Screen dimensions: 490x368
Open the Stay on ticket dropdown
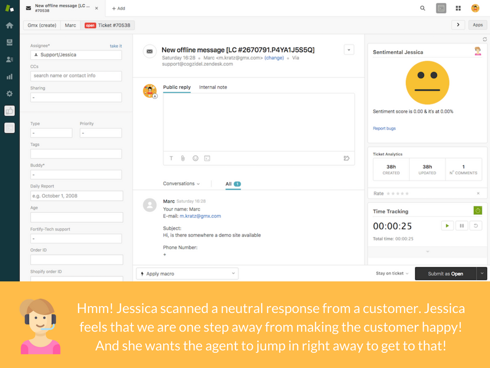point(392,274)
